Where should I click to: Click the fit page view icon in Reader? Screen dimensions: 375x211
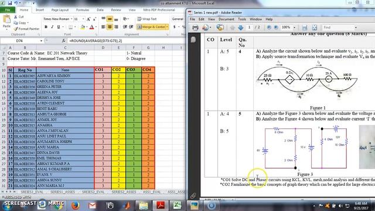(x=315, y=28)
